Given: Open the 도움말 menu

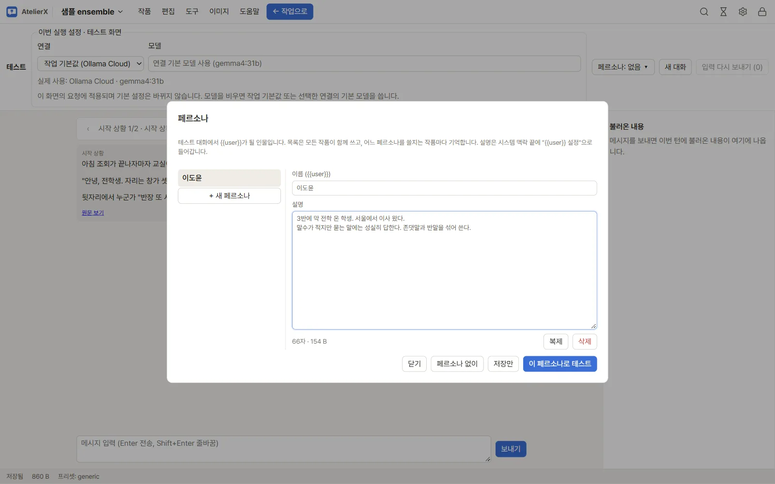Looking at the screenshot, I should click(x=249, y=12).
